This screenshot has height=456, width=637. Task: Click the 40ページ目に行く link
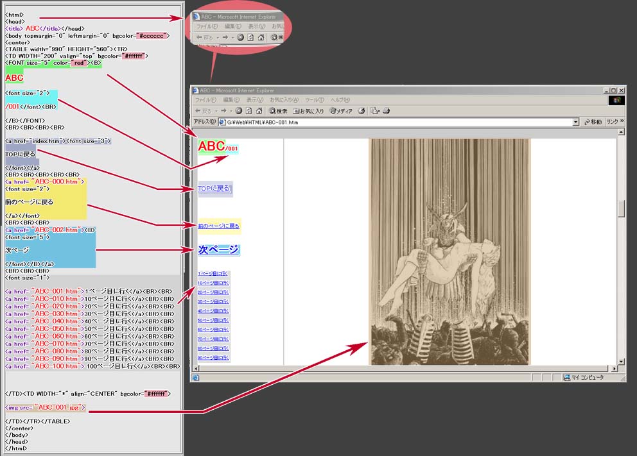point(213,311)
